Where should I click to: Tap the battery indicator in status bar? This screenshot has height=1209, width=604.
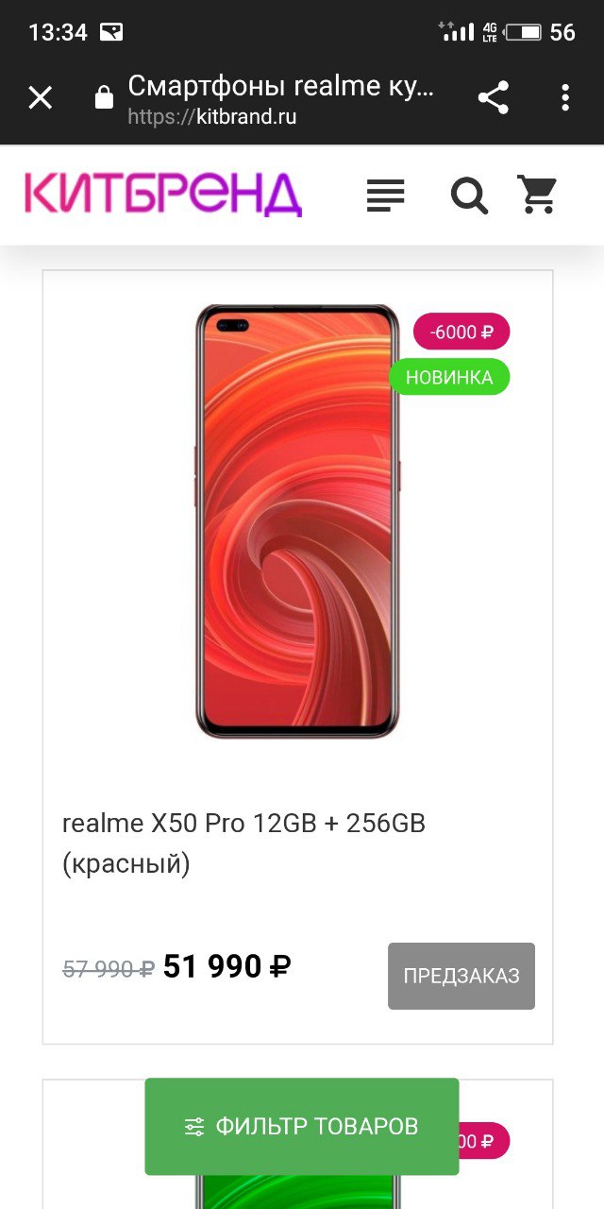coord(524,32)
